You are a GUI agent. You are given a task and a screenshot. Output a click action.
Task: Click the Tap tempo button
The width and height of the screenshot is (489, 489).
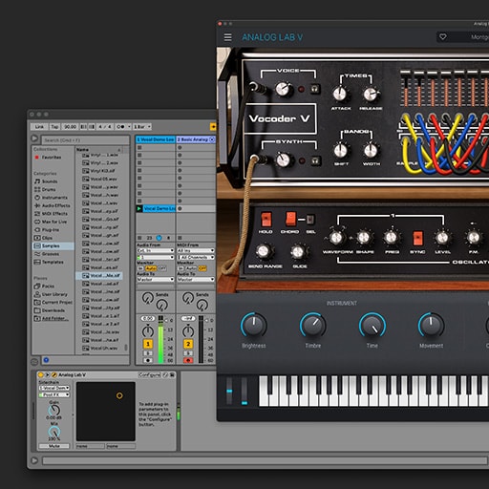pyautogui.click(x=54, y=127)
